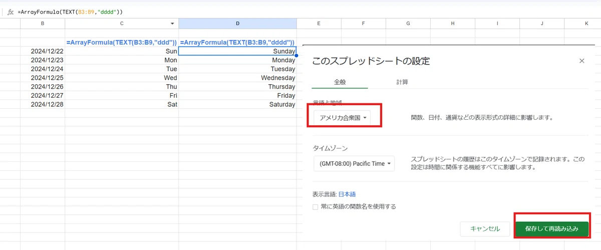Click the formula bar text
The image size is (601, 250).
click(x=70, y=12)
